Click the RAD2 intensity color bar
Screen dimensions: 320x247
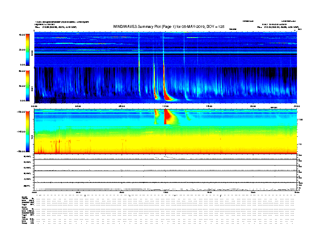27,50
